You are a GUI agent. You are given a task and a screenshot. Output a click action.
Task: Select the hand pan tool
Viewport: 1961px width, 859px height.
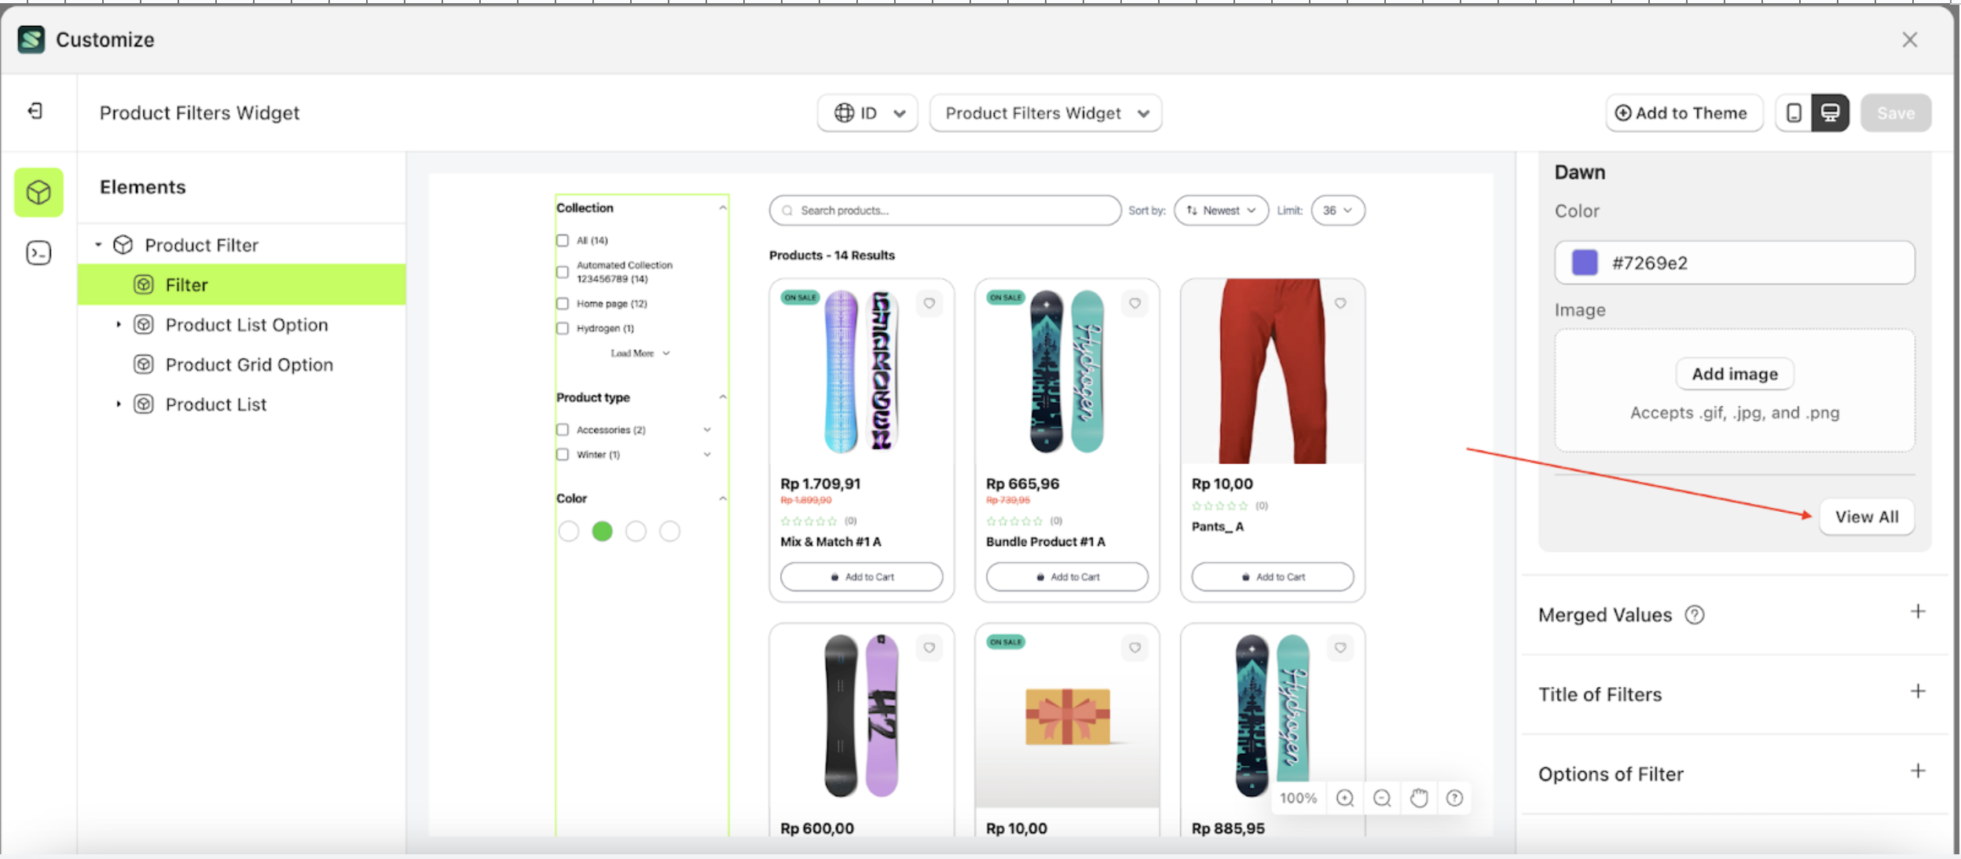click(x=1419, y=798)
